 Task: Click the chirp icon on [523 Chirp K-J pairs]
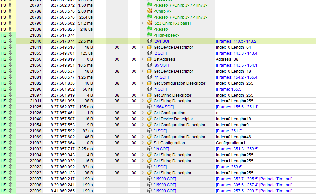(x=150, y=23)
